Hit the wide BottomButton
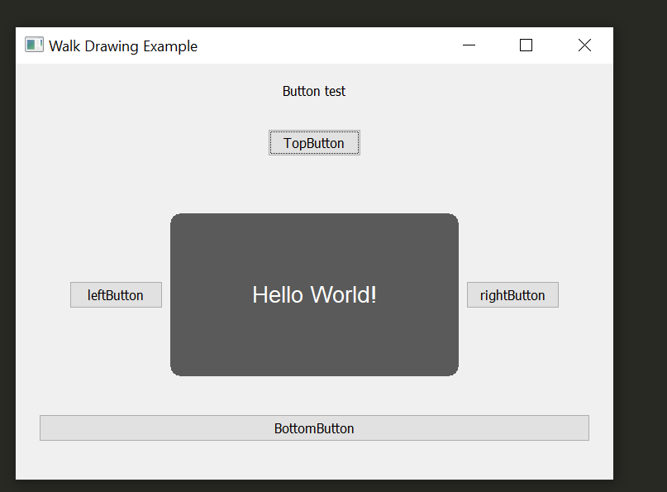The height and width of the screenshot is (492, 667). pos(314,428)
